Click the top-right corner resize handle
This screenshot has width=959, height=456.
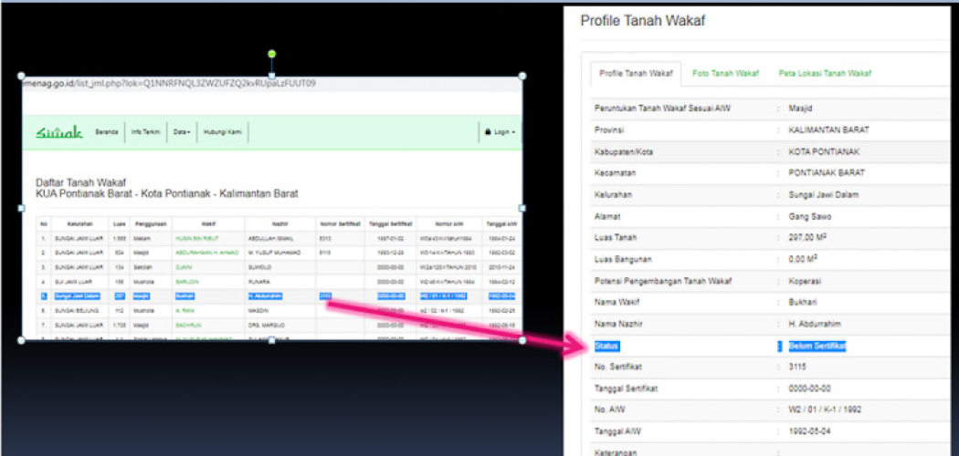click(522, 76)
